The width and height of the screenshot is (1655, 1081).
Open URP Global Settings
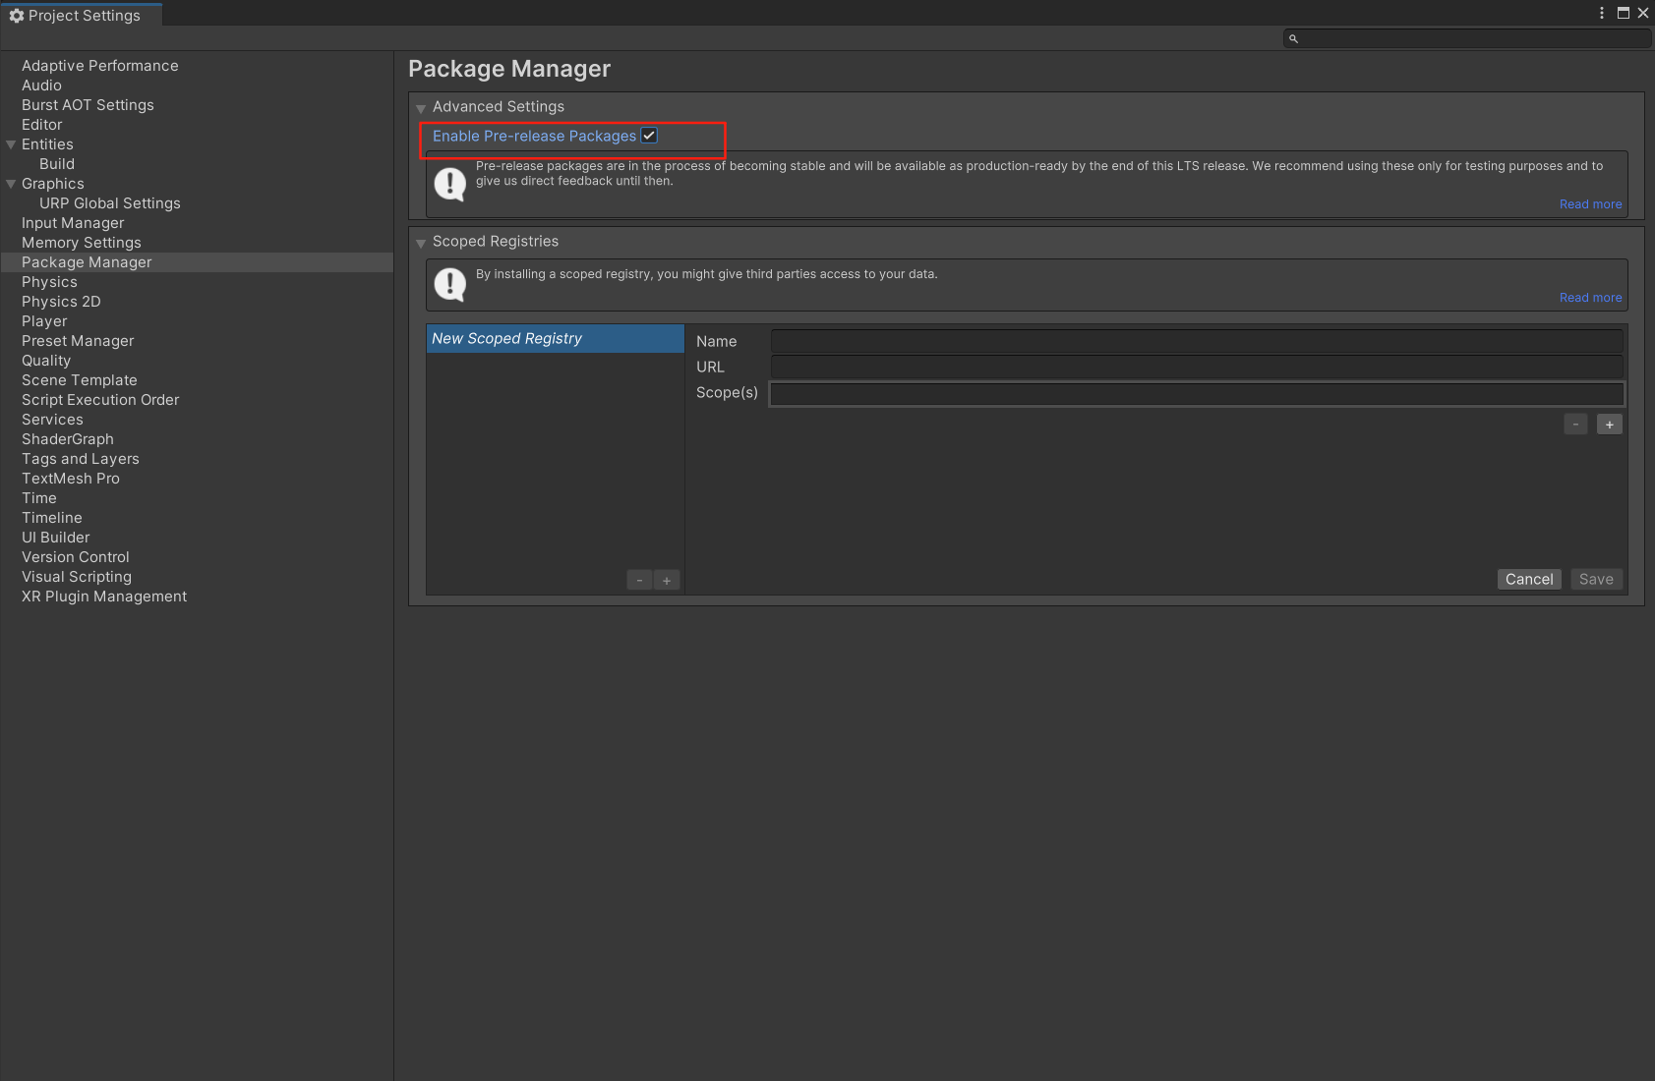click(x=110, y=203)
